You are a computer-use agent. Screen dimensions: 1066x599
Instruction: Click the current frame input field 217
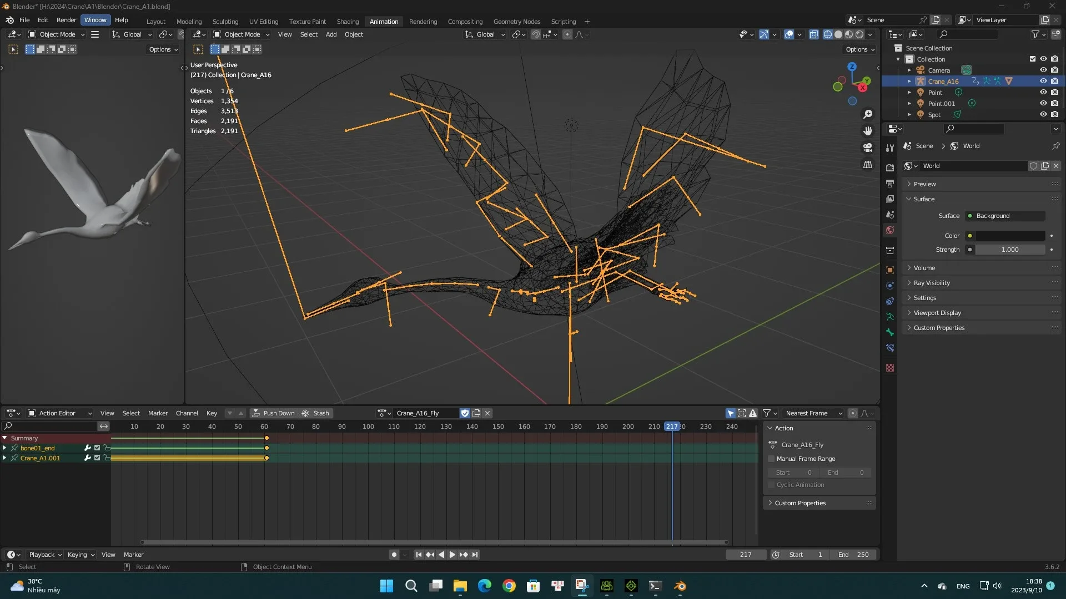point(745,555)
